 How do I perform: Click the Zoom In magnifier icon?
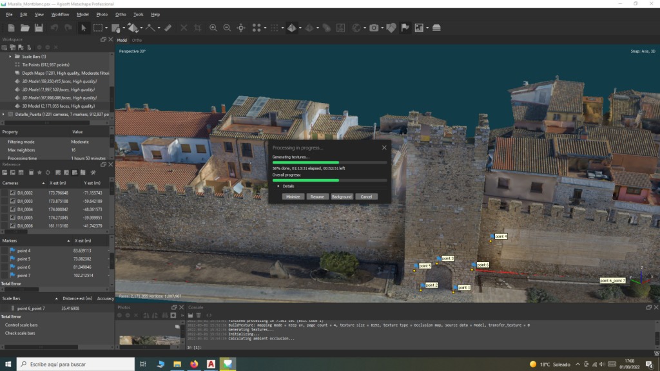click(213, 28)
